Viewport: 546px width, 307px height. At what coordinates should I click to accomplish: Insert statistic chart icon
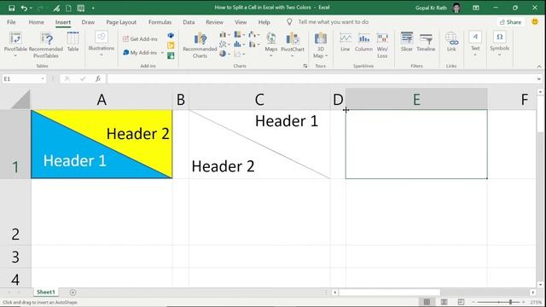click(239, 44)
